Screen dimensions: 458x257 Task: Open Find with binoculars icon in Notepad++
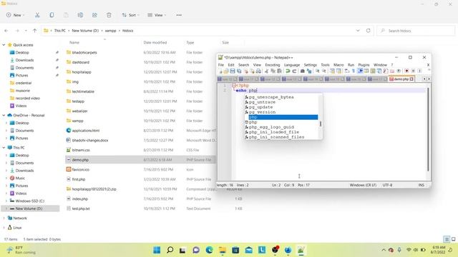point(303,71)
